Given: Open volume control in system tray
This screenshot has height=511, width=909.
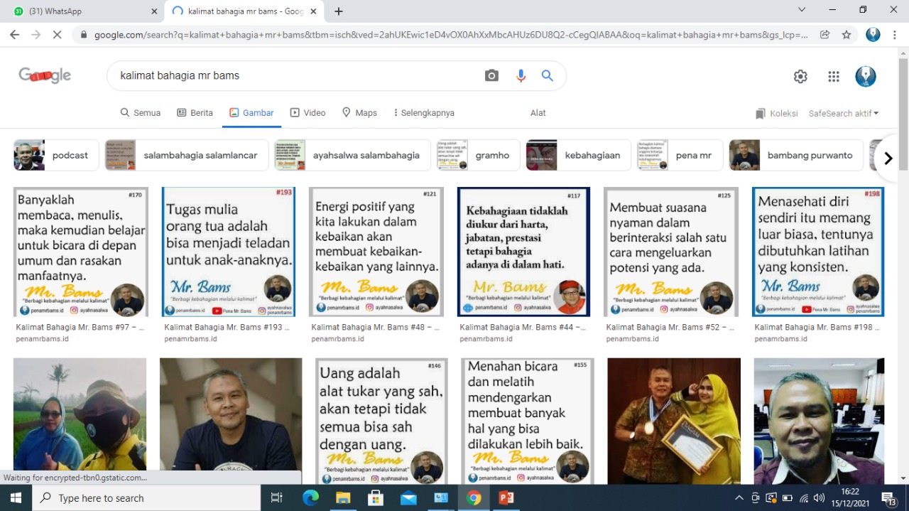Looking at the screenshot, I should [819, 498].
